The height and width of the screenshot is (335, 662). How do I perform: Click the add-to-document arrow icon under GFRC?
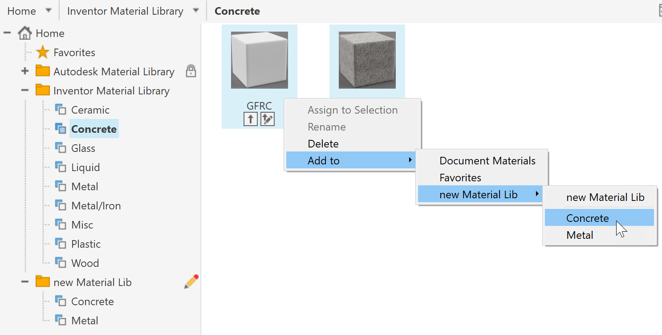tap(251, 119)
